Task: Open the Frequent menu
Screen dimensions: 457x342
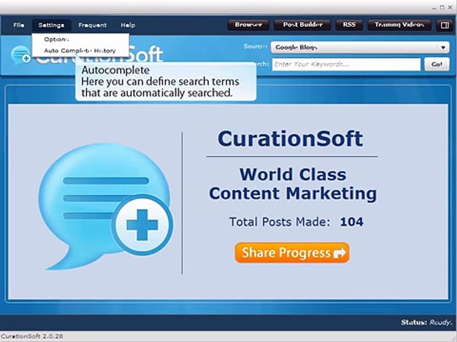Action: tap(92, 25)
